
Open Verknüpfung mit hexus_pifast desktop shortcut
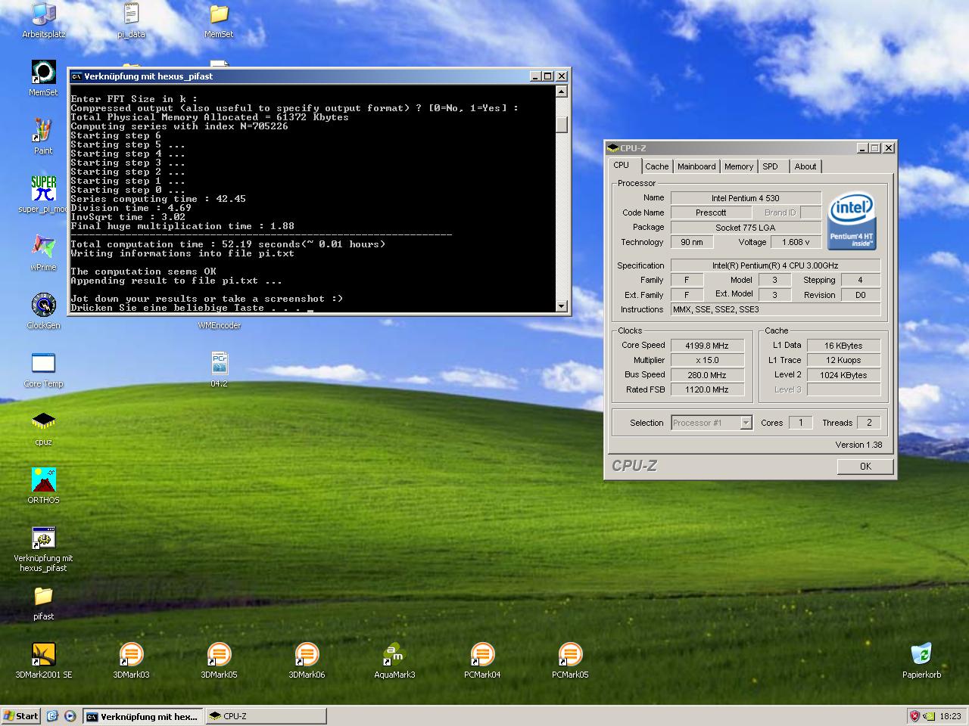(43, 538)
